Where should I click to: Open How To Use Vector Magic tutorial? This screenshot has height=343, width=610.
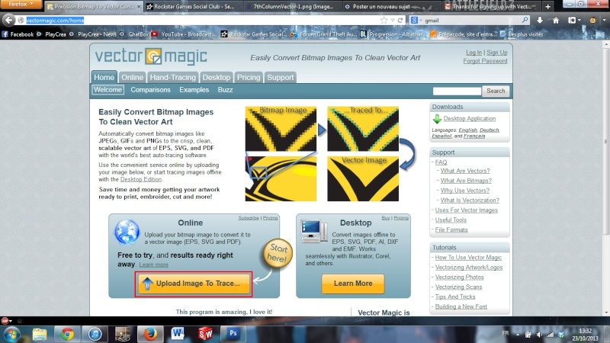[x=468, y=258]
